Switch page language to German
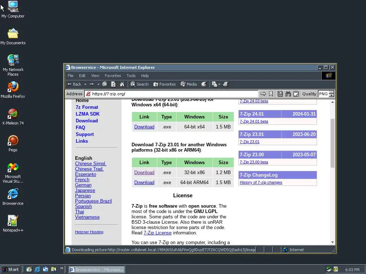366x274 pixels. 83,185
